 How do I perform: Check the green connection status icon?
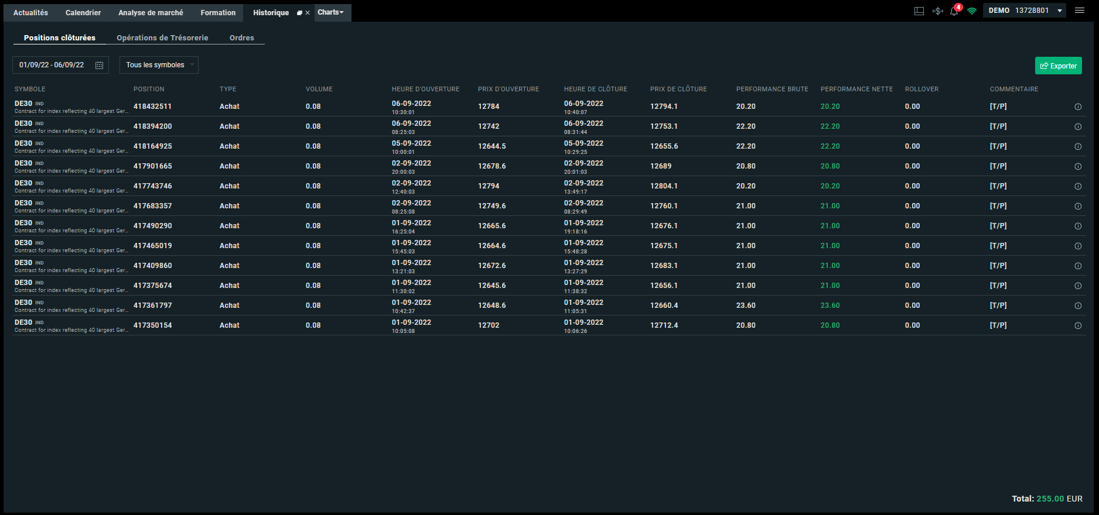(x=972, y=11)
